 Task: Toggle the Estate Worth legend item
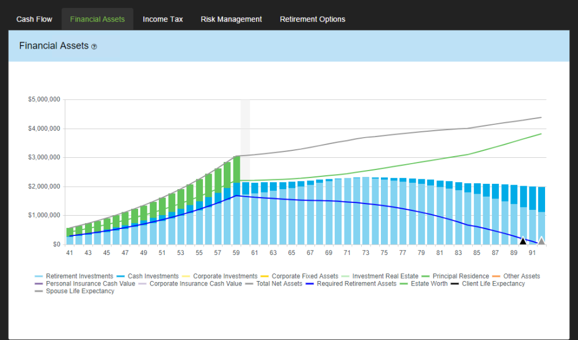click(428, 284)
